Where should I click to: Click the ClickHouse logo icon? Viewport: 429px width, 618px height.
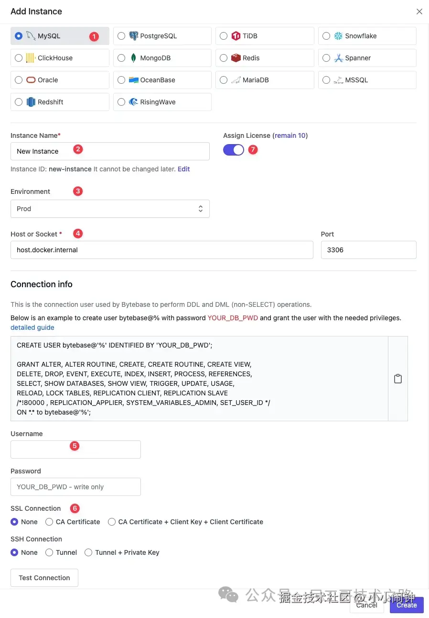click(31, 58)
